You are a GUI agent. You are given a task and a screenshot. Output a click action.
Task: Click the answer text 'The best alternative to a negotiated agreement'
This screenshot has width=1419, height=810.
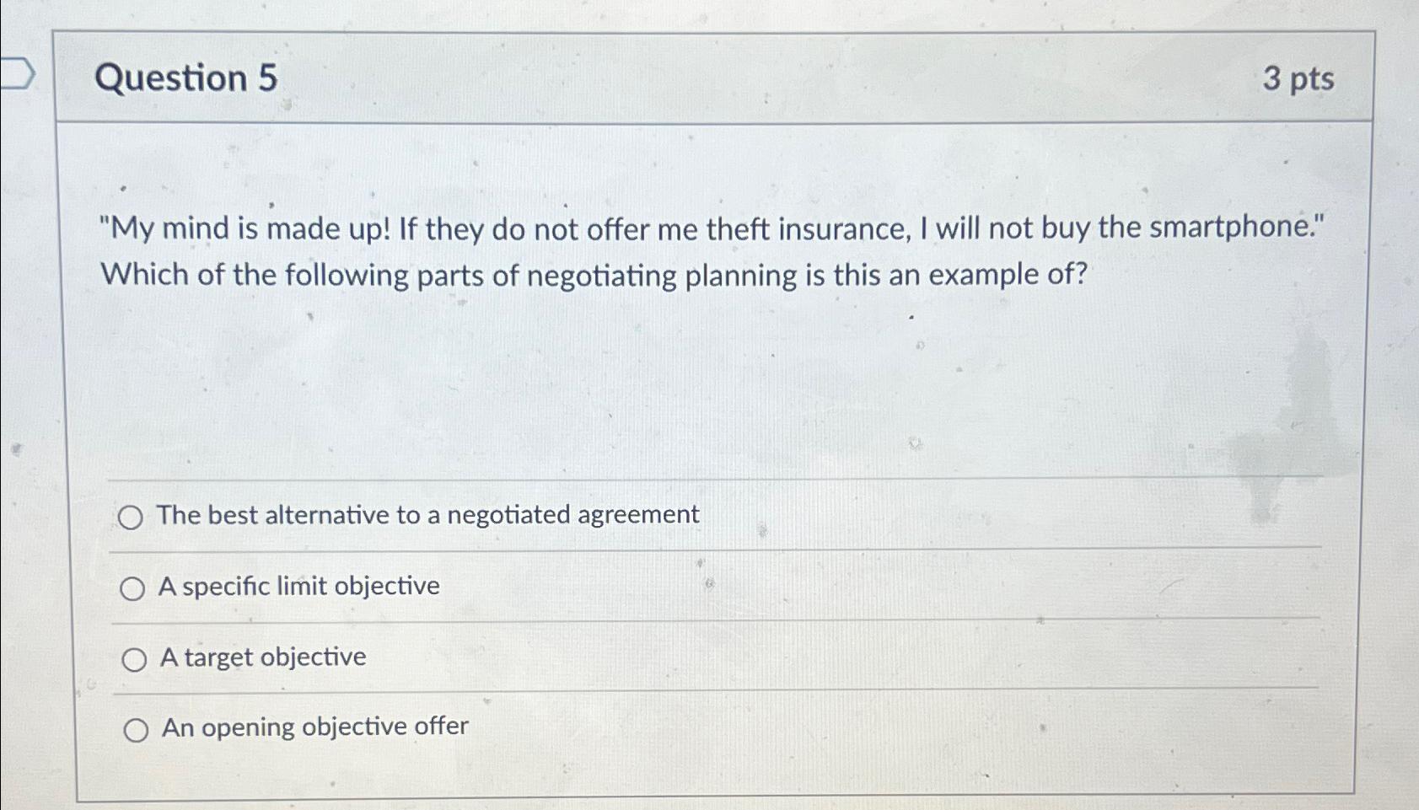pos(428,514)
